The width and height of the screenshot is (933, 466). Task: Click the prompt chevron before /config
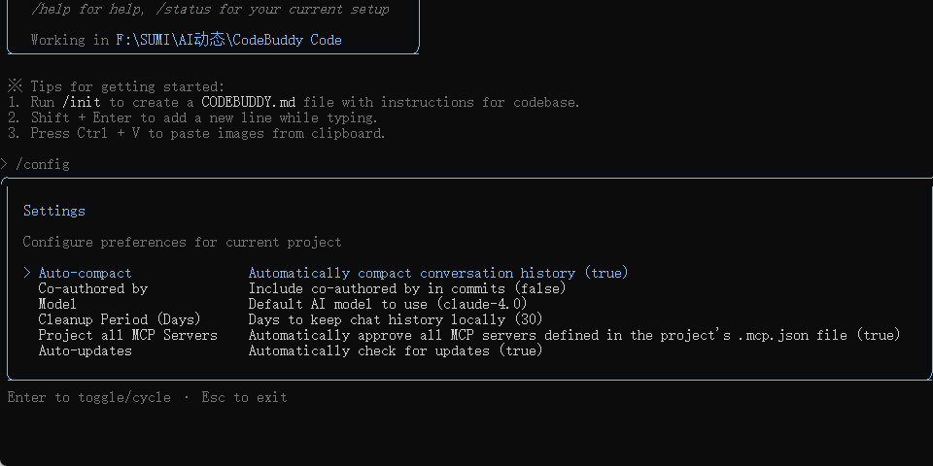click(x=4, y=164)
